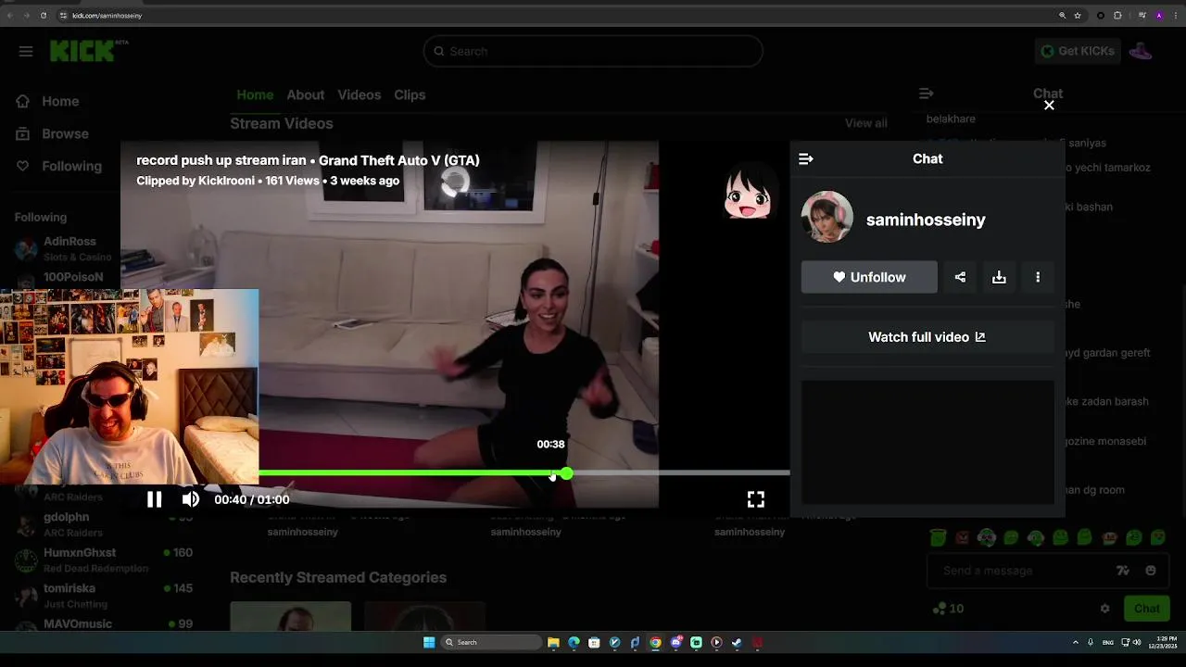Open Discord from taskbar

click(x=675, y=642)
